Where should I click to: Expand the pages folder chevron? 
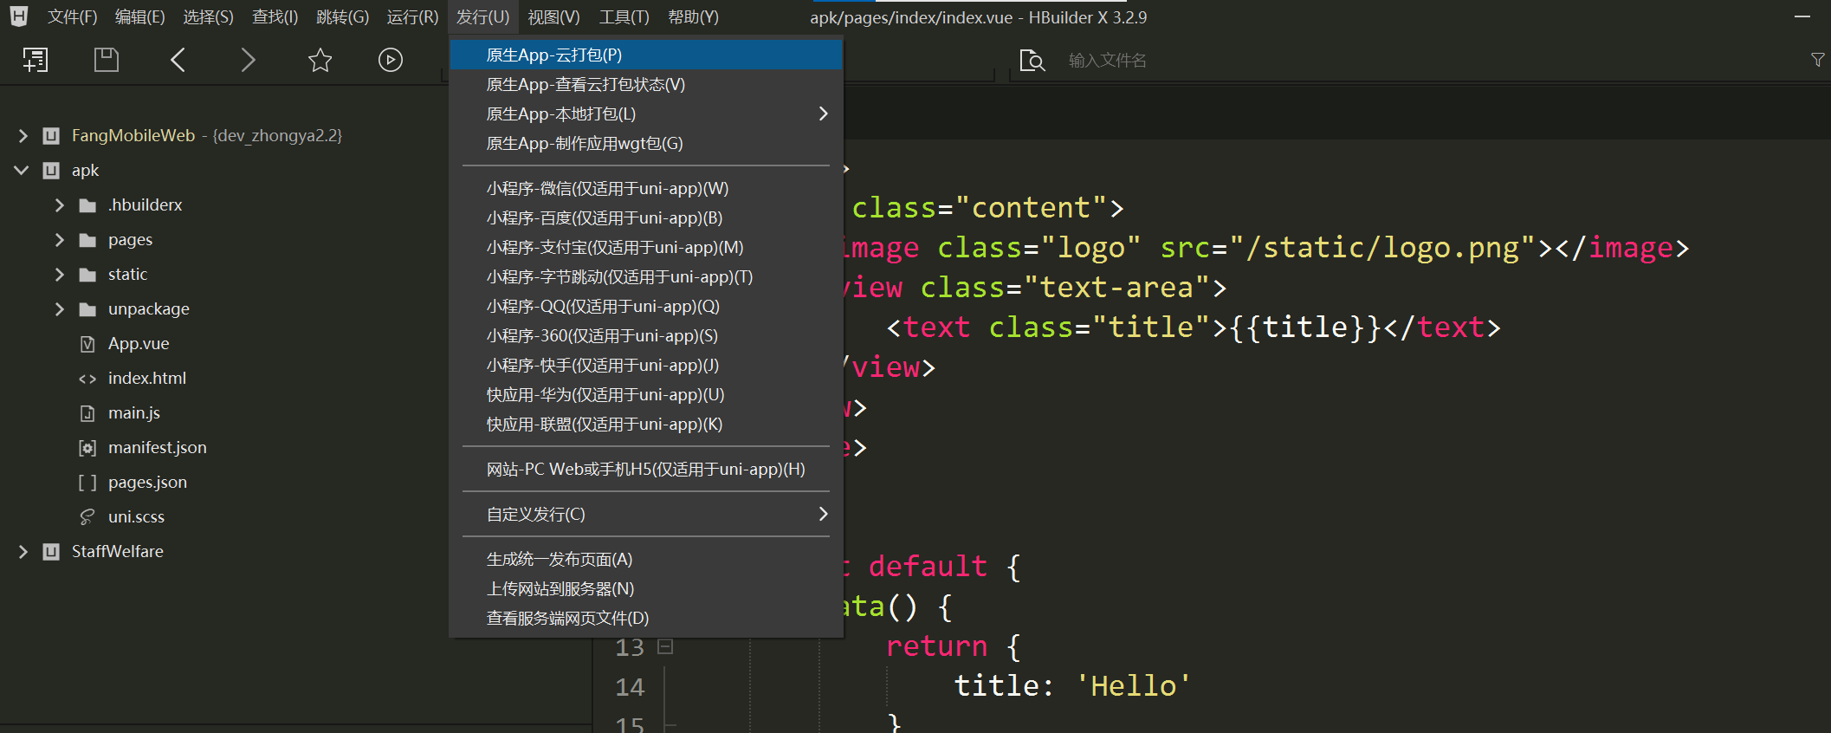point(59,240)
